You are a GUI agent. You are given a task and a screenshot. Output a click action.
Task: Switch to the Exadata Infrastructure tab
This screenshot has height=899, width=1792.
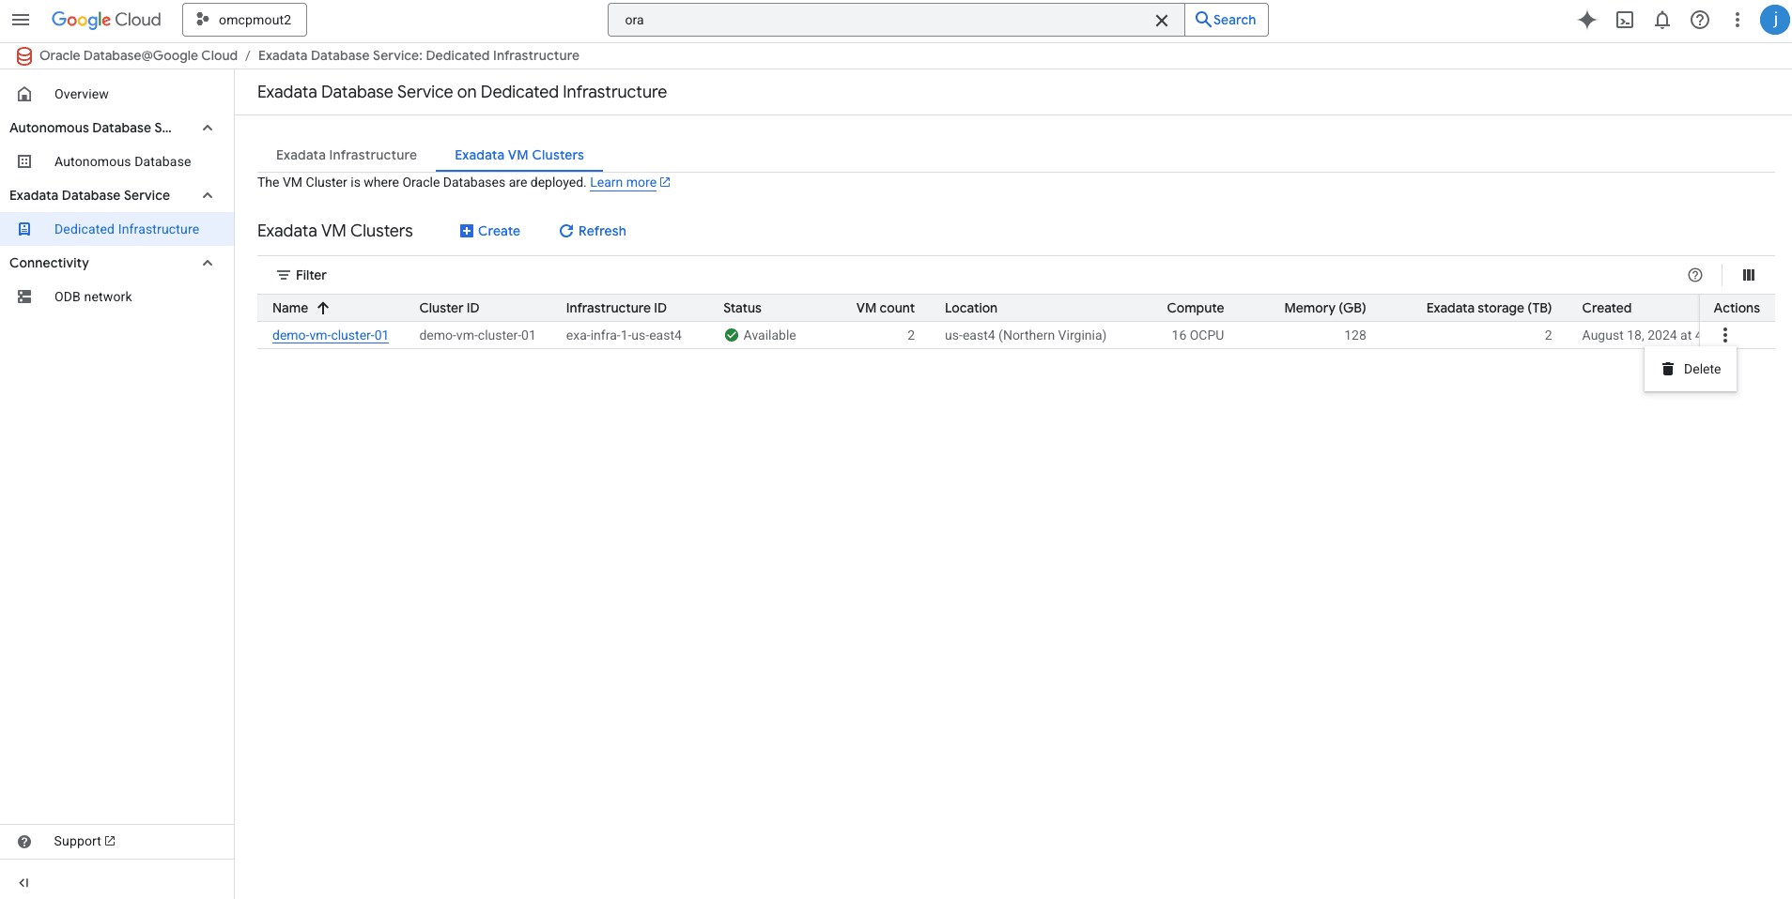click(x=347, y=155)
